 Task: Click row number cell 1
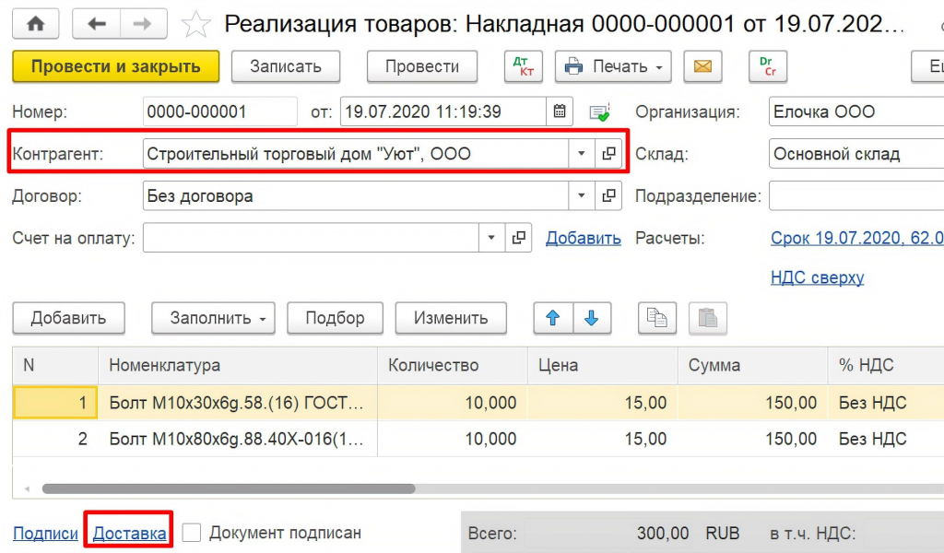pyautogui.click(x=54, y=403)
